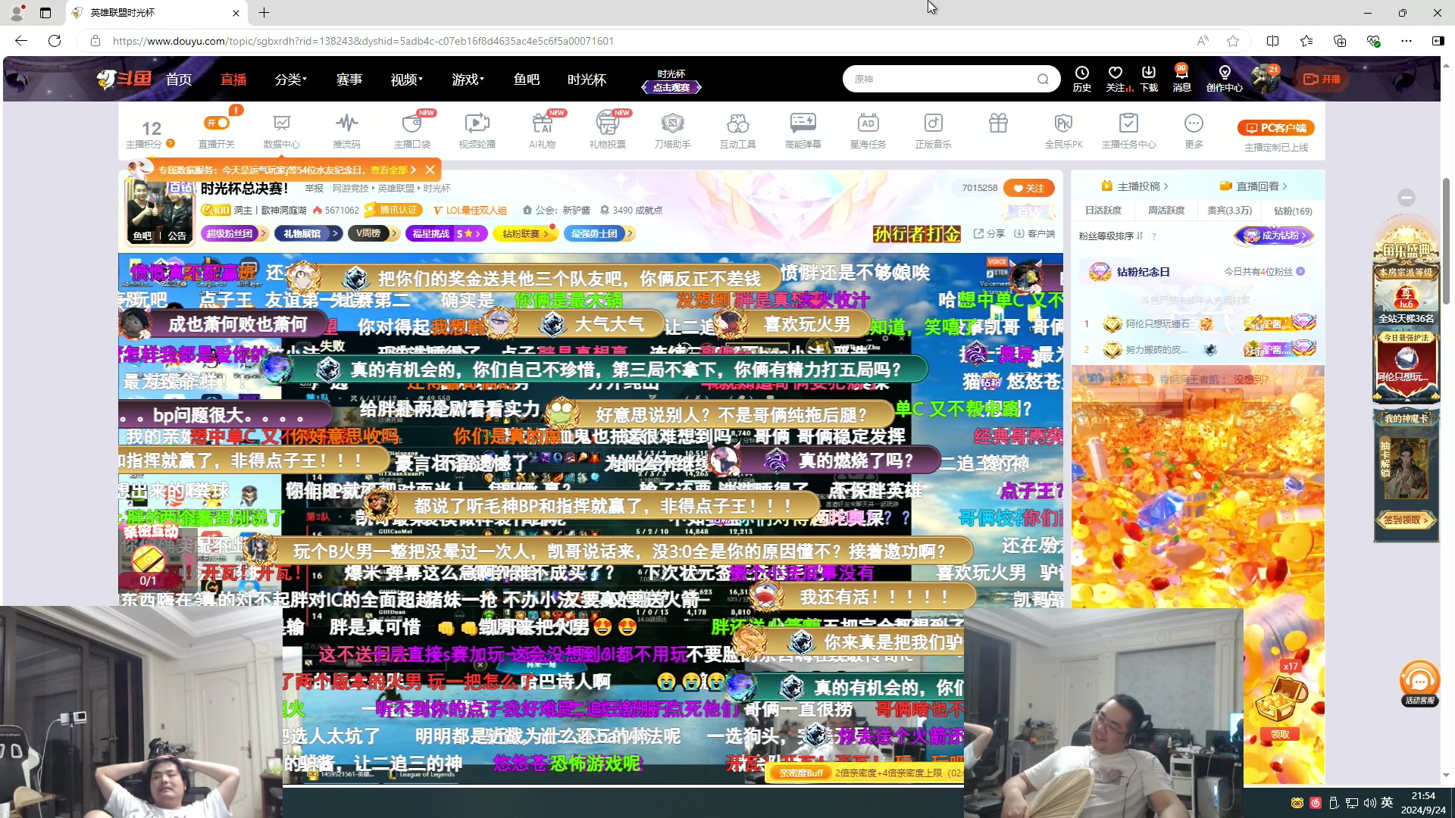1455x818 pixels.
Task: Click the orange 关注 follow button
Action: 1028,188
